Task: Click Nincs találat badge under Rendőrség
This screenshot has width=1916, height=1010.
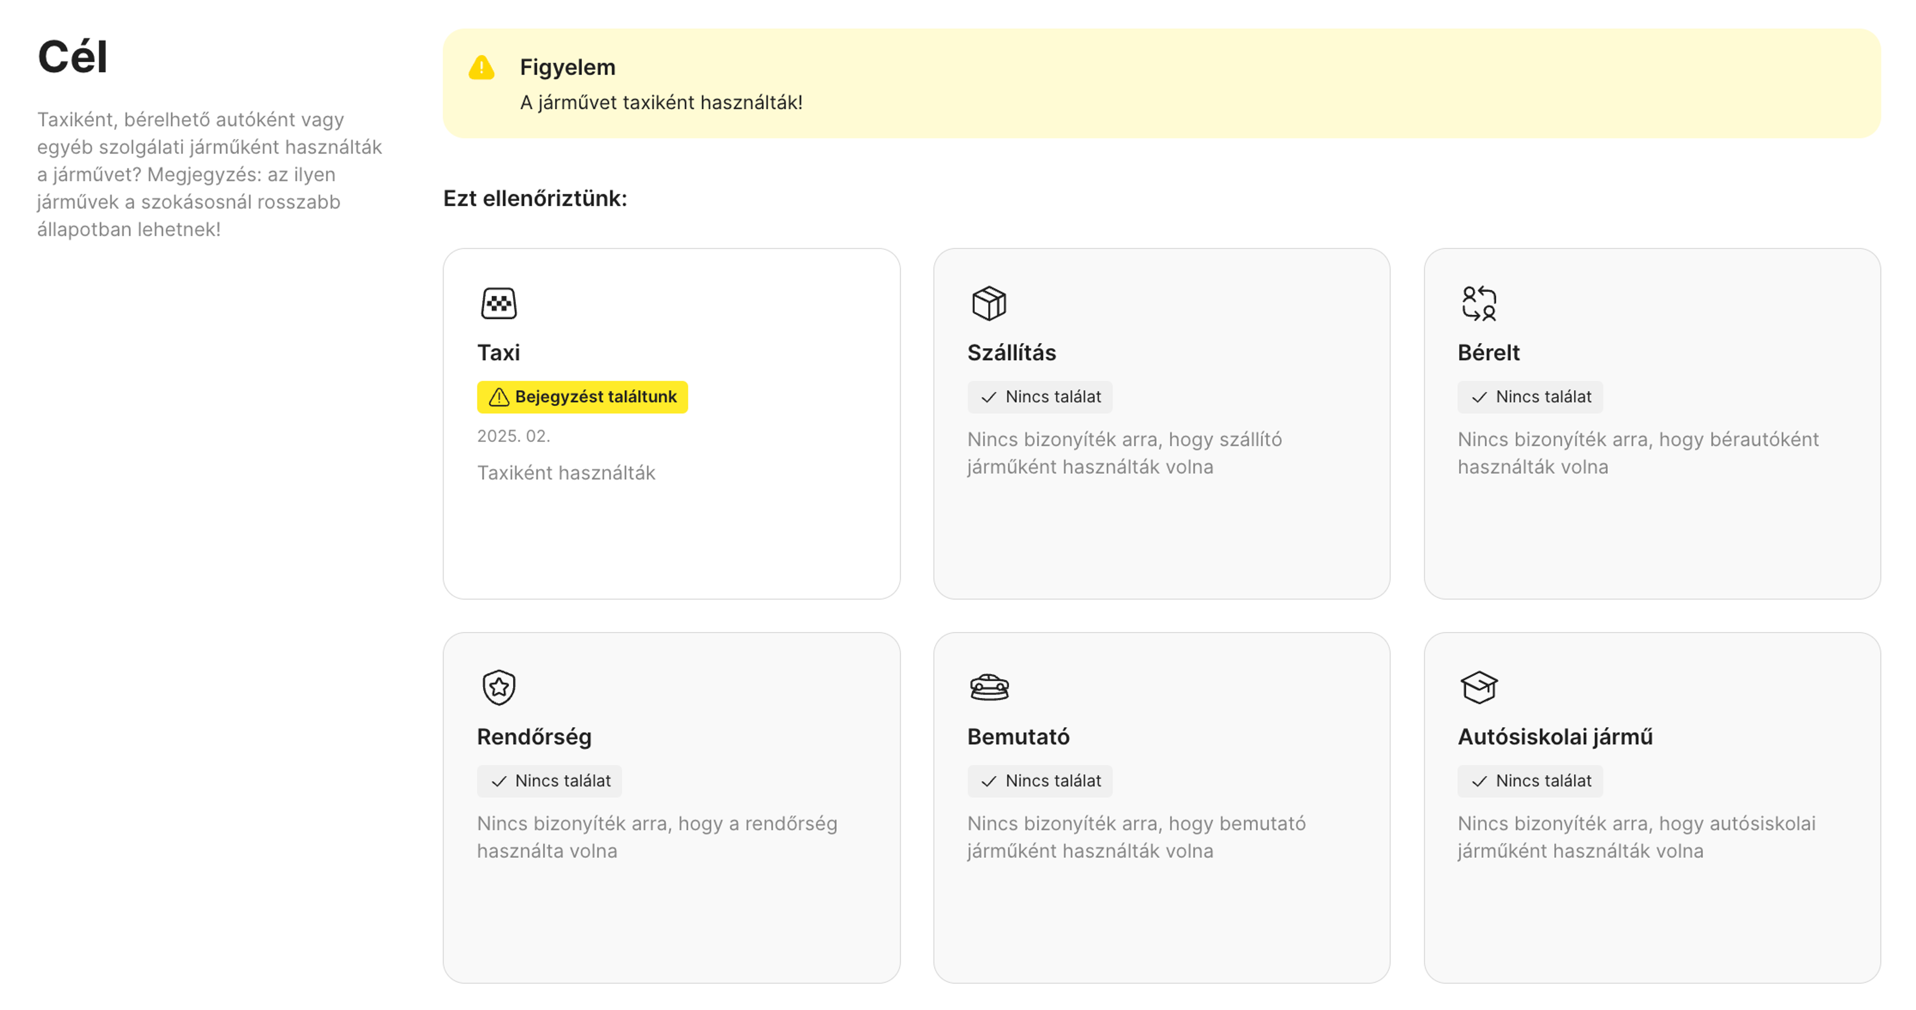Action: point(549,781)
